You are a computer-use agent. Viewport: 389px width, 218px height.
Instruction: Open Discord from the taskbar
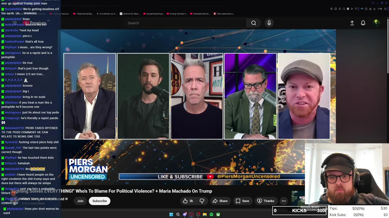185,214
